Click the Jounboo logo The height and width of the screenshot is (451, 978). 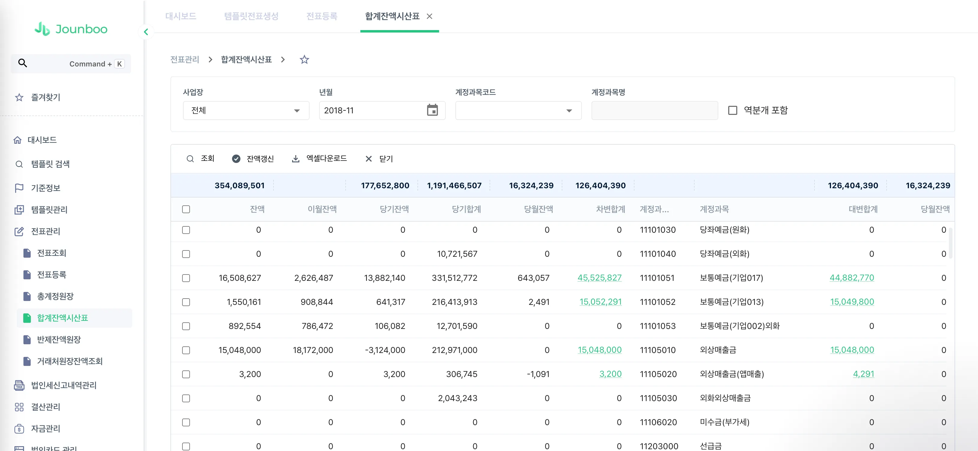coord(71,29)
